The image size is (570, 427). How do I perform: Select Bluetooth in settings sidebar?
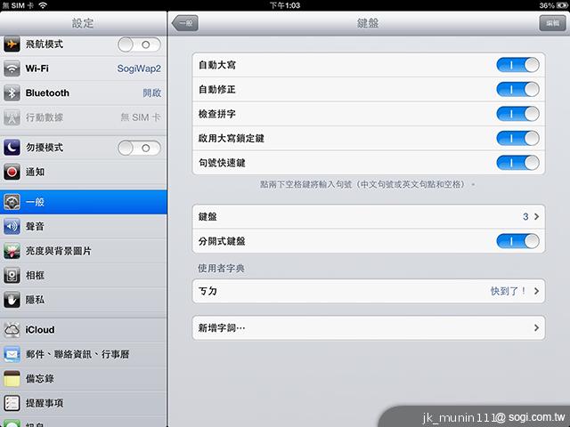83,93
